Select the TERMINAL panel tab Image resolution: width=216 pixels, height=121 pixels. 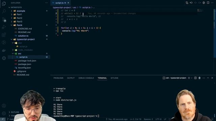pyautogui.click(x=102, y=78)
